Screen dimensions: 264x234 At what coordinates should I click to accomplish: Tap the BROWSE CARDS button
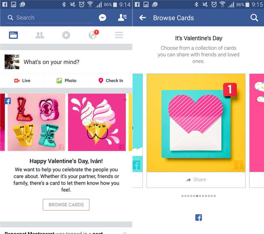pos(66,204)
